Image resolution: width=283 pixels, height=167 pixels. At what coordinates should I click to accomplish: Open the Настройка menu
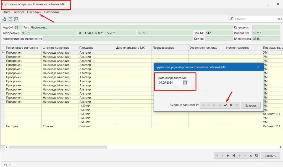click(x=51, y=12)
